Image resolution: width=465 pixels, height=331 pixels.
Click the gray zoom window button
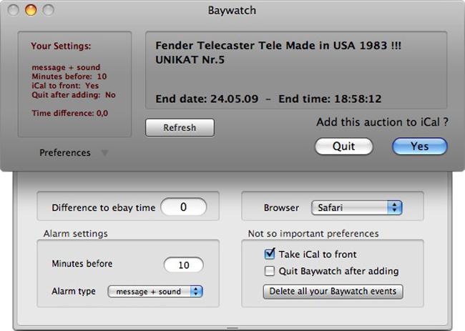[48, 11]
